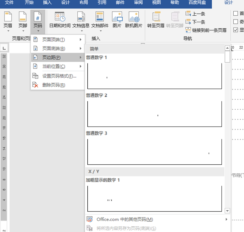Viewport: 244px width, 232px height.
Task: Click the 页面底端 menu icon
Action: pos(35,49)
